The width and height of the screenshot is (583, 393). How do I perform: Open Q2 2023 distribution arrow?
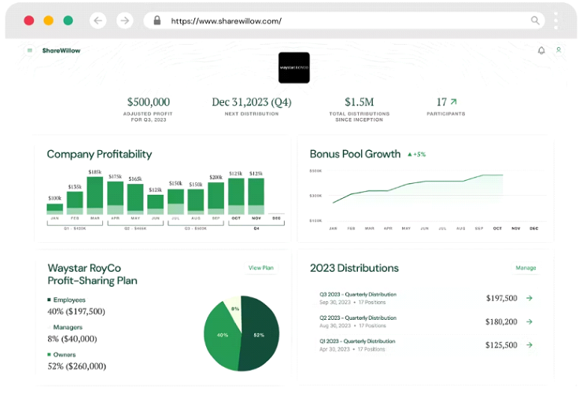click(529, 321)
